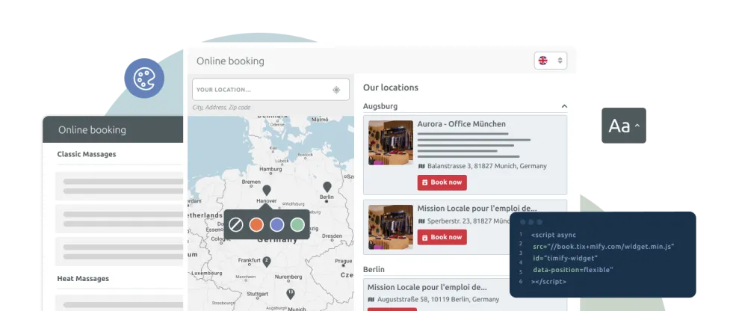Click the map icon beside Balanstrasse 3 address
The image size is (730, 311).
coord(422,166)
